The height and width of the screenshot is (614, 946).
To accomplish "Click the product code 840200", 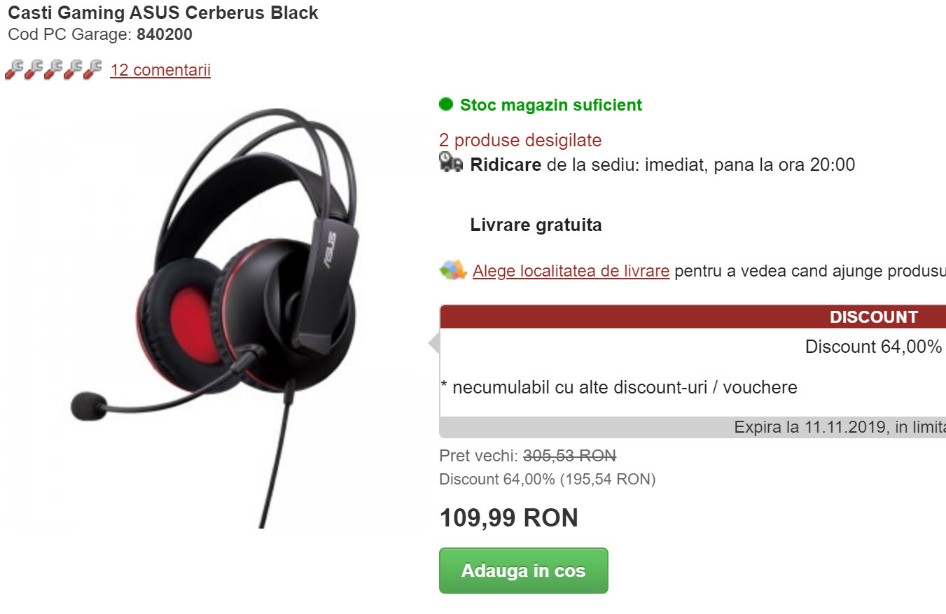I will pos(165,34).
